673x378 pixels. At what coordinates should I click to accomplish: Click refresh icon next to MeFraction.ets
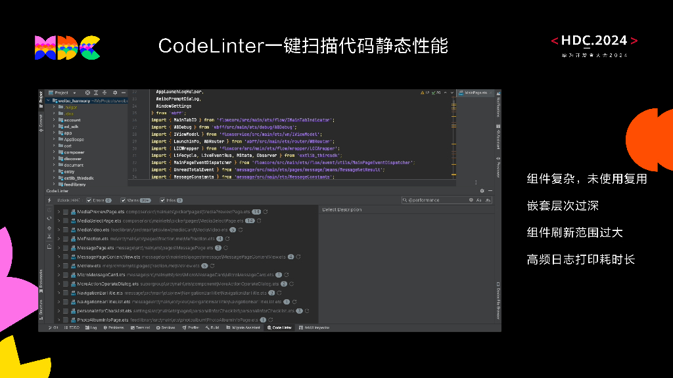point(228,239)
